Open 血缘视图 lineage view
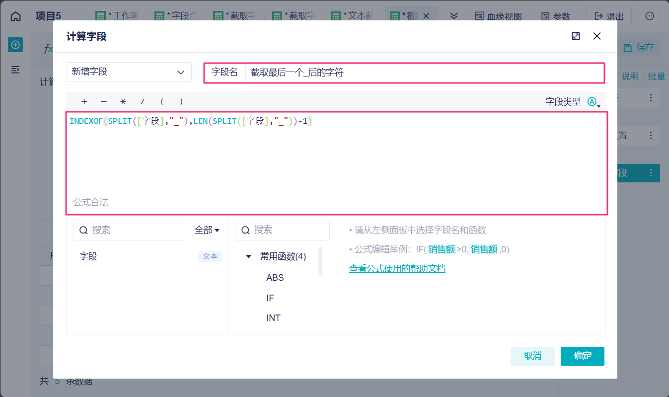Image resolution: width=669 pixels, height=397 pixels. click(498, 16)
